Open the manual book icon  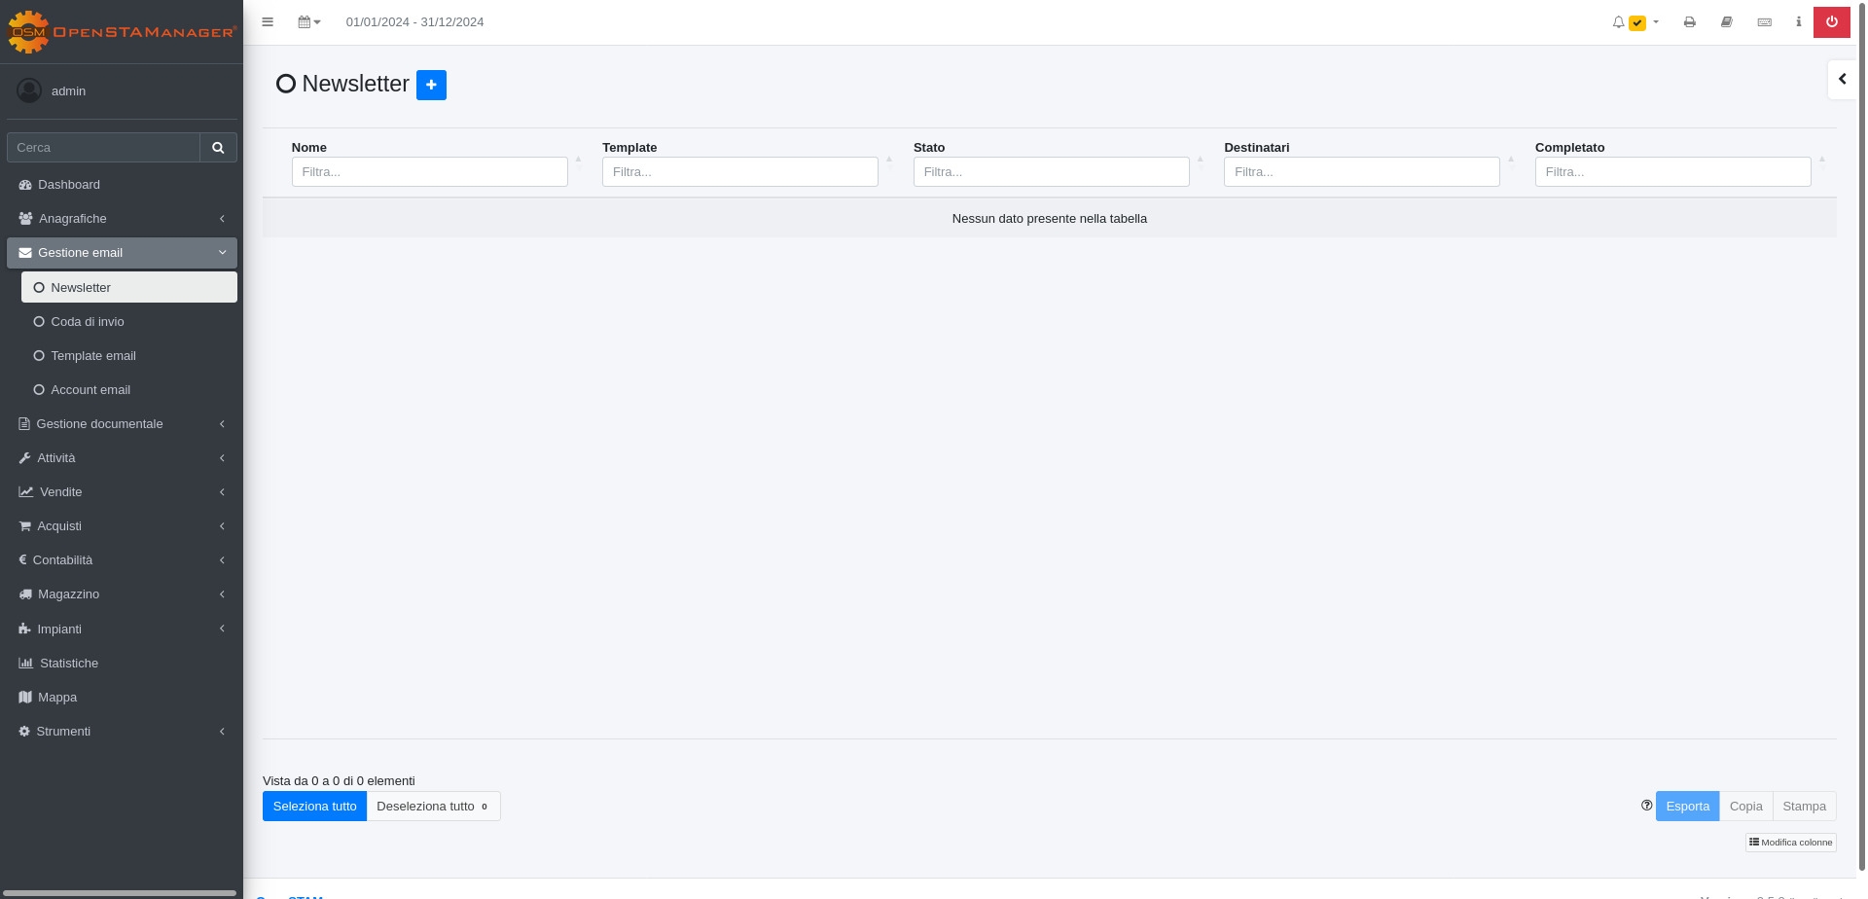click(1727, 22)
